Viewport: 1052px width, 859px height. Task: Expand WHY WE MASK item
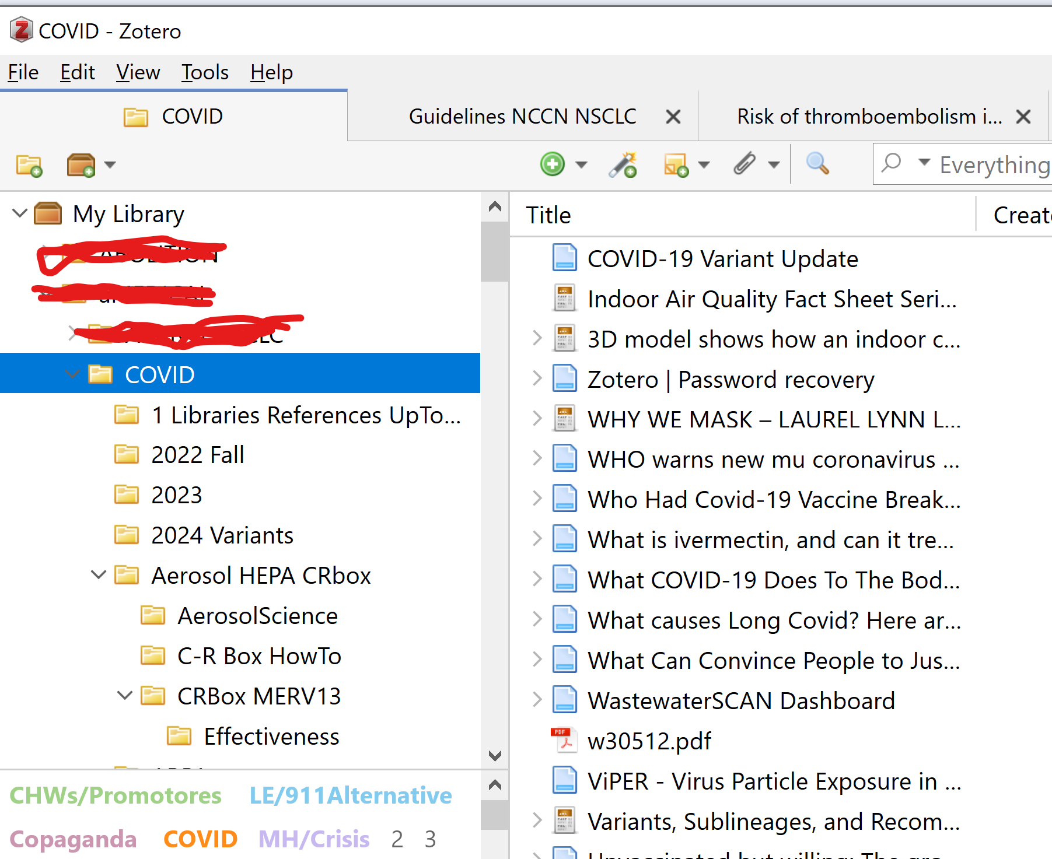click(x=537, y=418)
